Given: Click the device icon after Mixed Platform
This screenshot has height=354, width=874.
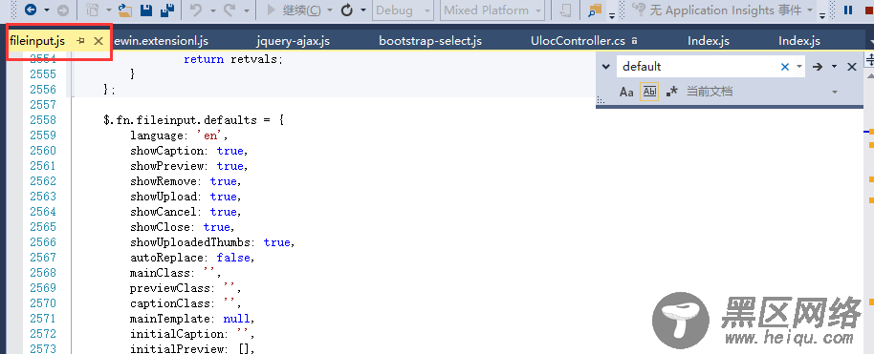Looking at the screenshot, I should pyautogui.click(x=566, y=10).
